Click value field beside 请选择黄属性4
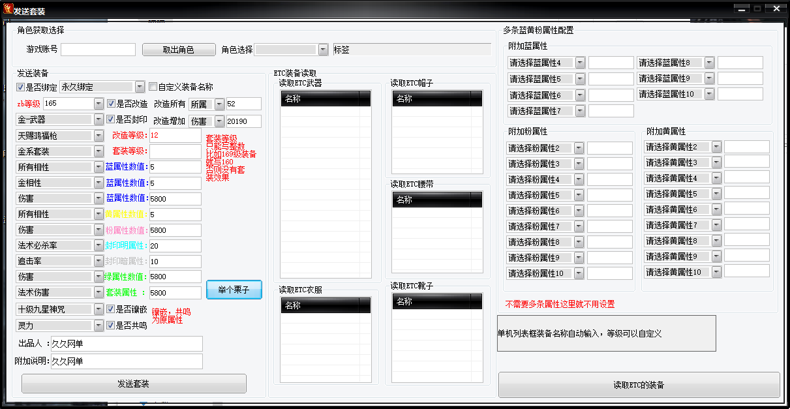This screenshot has width=790, height=409. coord(747,178)
